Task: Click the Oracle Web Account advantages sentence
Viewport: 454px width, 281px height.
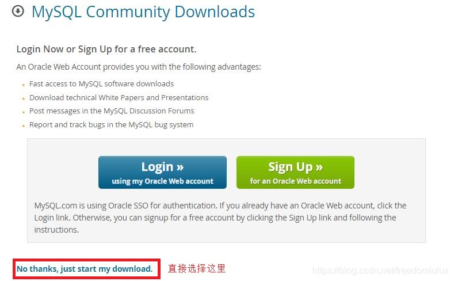Action: (139, 67)
